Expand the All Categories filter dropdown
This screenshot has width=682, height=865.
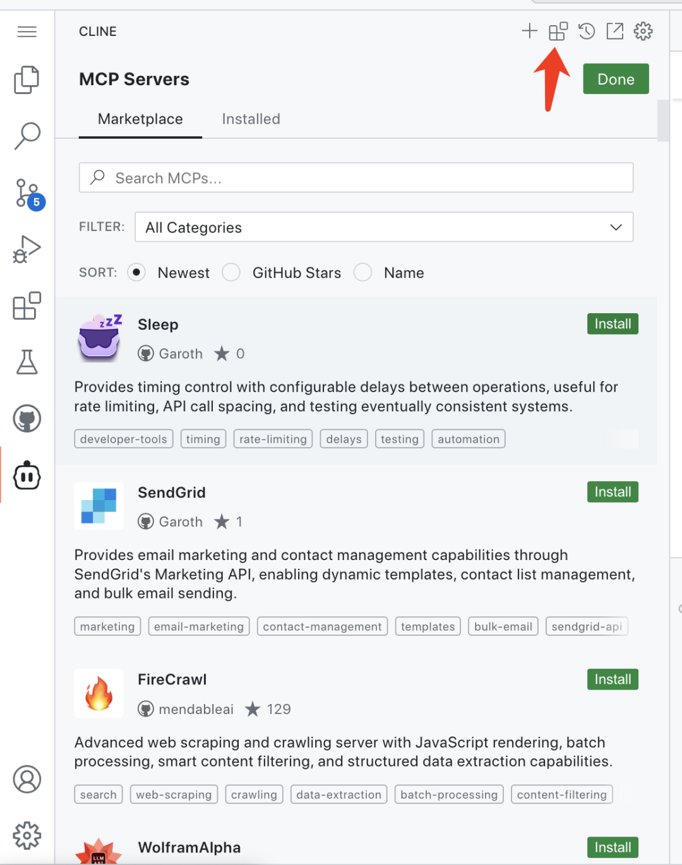pos(384,227)
